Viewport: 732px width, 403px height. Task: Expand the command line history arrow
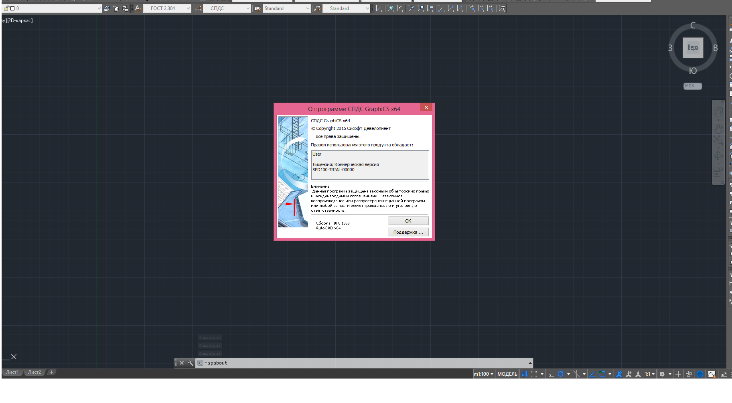tap(530, 363)
